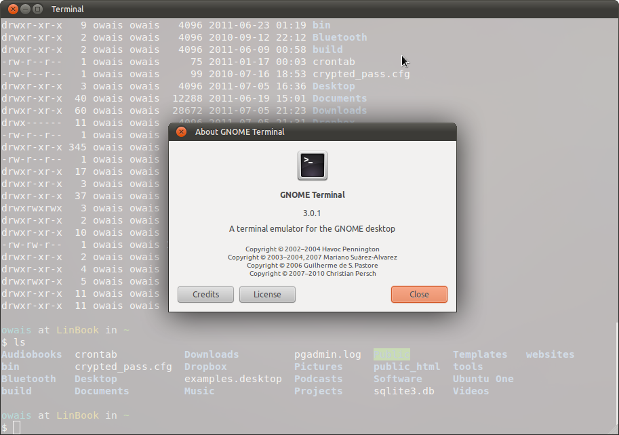Click 'public_html' in the ls output
This screenshot has height=435, width=619.
tap(407, 367)
